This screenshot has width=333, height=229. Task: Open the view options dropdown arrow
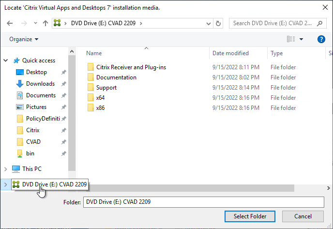[301, 39]
